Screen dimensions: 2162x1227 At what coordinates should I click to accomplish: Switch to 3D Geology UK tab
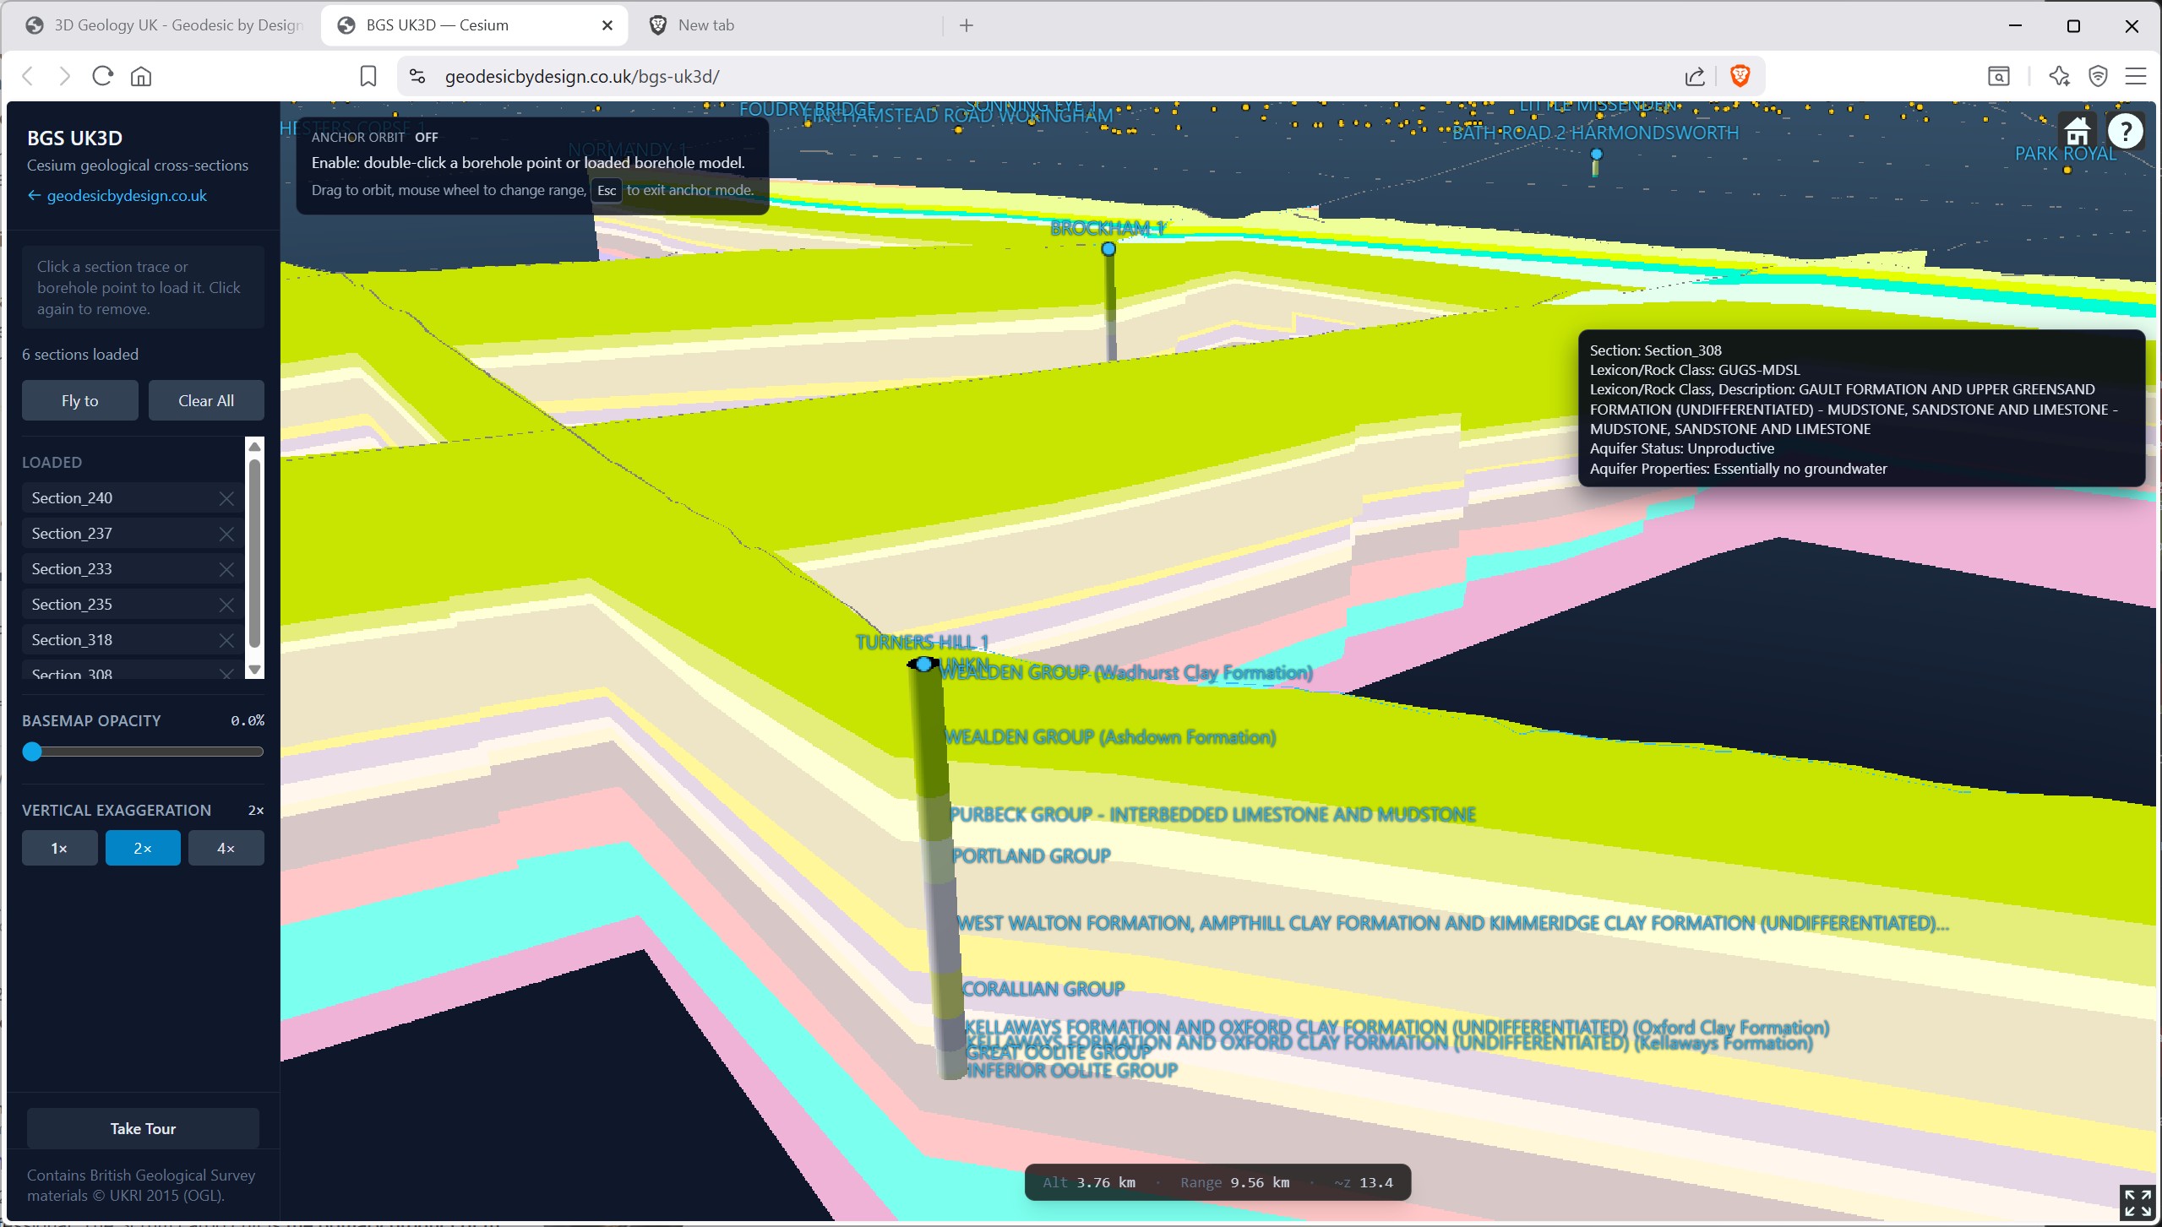point(165,25)
